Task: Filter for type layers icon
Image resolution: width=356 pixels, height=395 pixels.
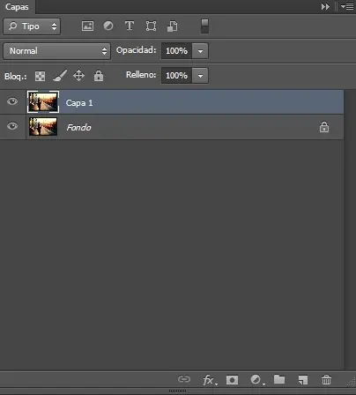Action: pos(130,26)
